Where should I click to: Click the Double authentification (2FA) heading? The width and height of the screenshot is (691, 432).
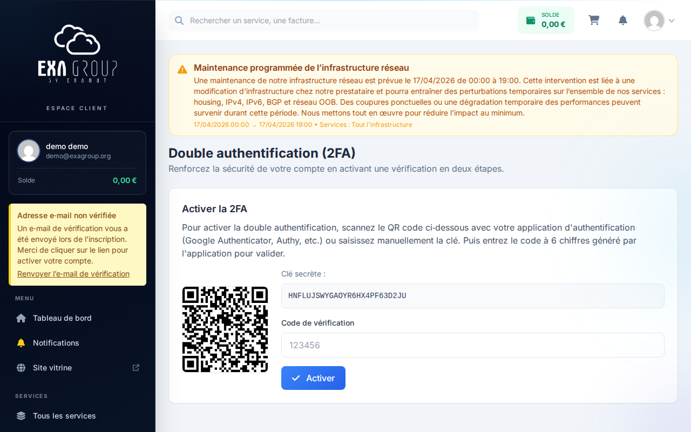(x=262, y=153)
